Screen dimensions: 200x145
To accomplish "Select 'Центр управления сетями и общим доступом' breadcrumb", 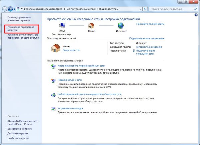I will coord(93,9).
